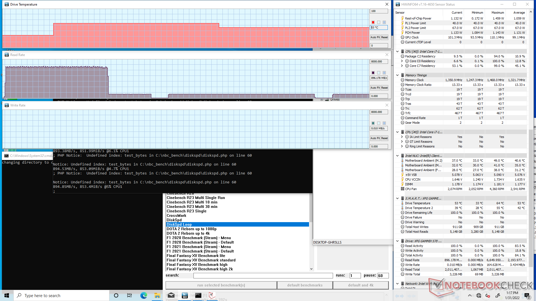
Task: Open Task View on the taskbar
Action: (129, 295)
